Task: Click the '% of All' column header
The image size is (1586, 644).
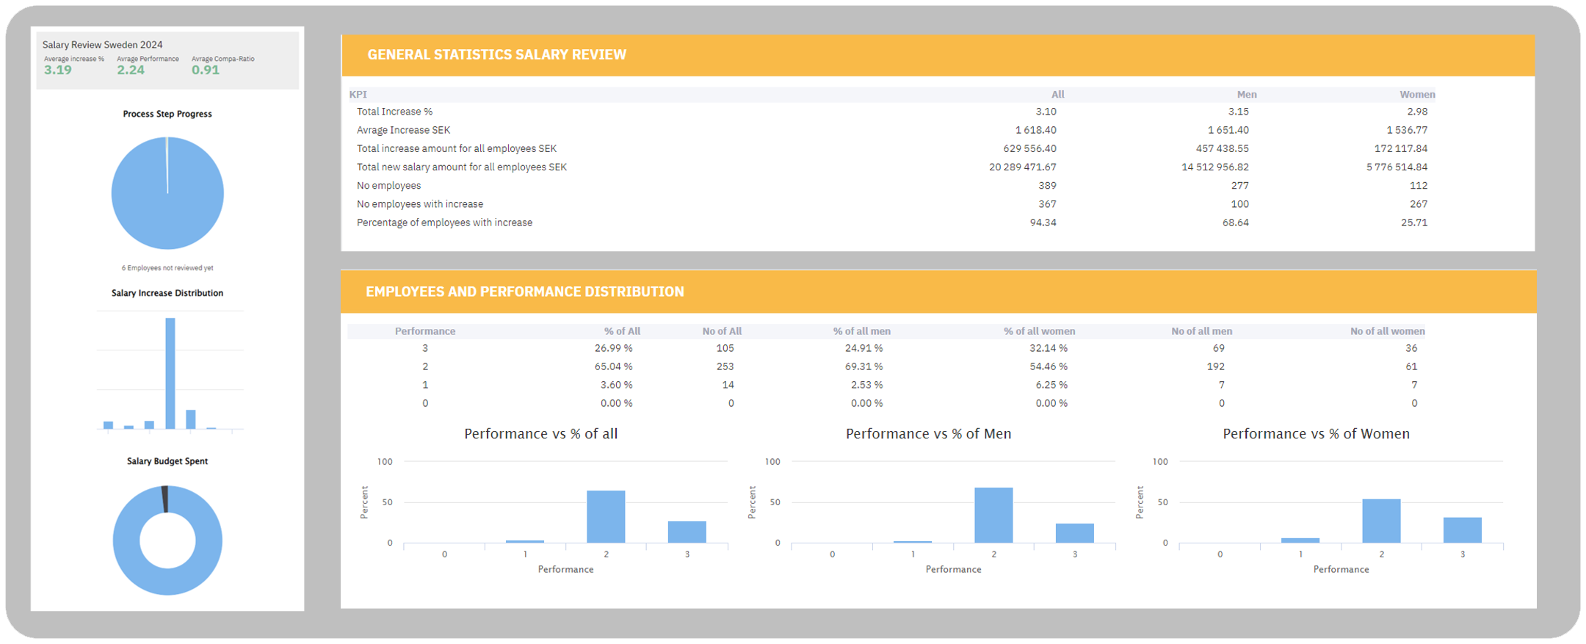Action: pos(622,331)
